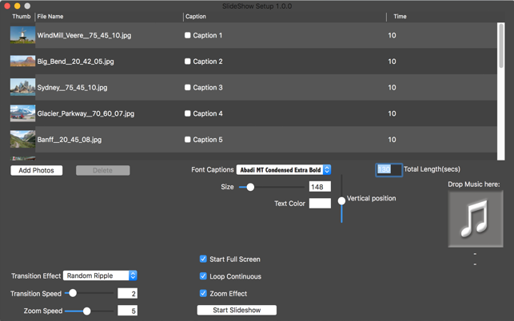Image resolution: width=514 pixels, height=321 pixels.
Task: Click the Transition Speed value field
Action: pyautogui.click(x=128, y=293)
